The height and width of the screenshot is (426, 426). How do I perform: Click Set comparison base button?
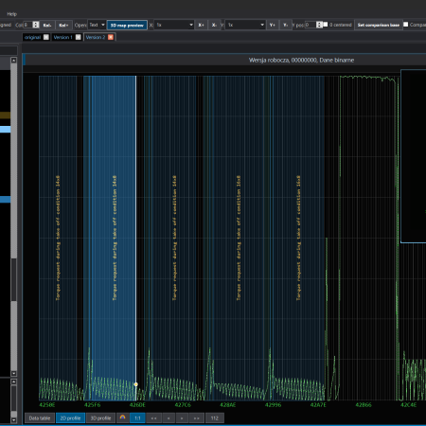click(379, 25)
